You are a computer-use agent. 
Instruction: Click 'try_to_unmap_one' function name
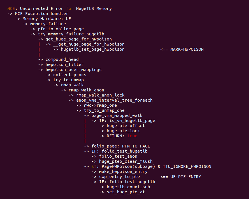(104, 110)
